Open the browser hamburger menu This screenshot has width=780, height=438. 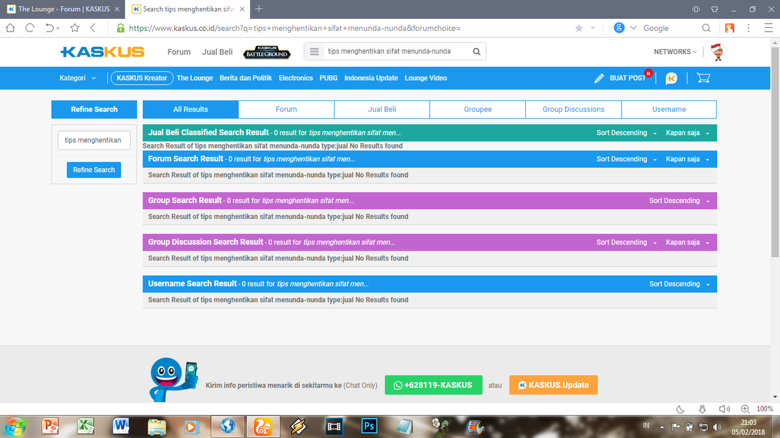pyautogui.click(x=768, y=28)
